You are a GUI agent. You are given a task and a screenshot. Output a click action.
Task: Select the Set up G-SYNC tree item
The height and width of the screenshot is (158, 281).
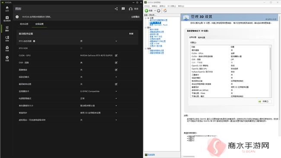coord(154,44)
